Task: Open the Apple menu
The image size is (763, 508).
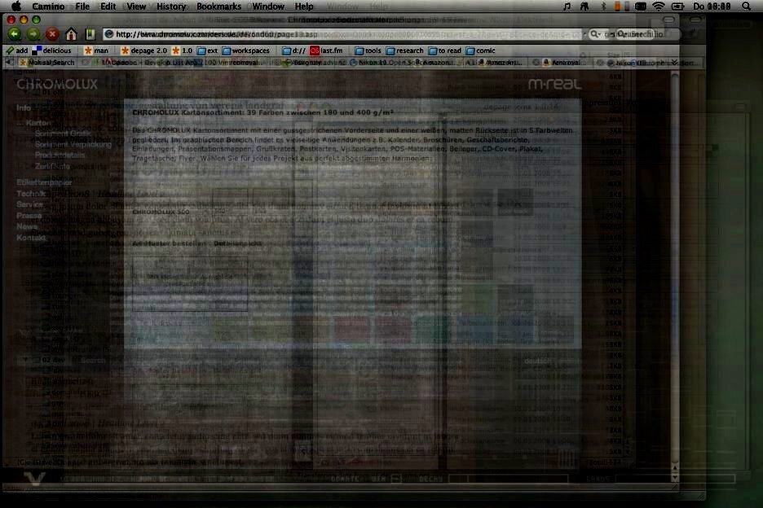Action: tap(16, 7)
